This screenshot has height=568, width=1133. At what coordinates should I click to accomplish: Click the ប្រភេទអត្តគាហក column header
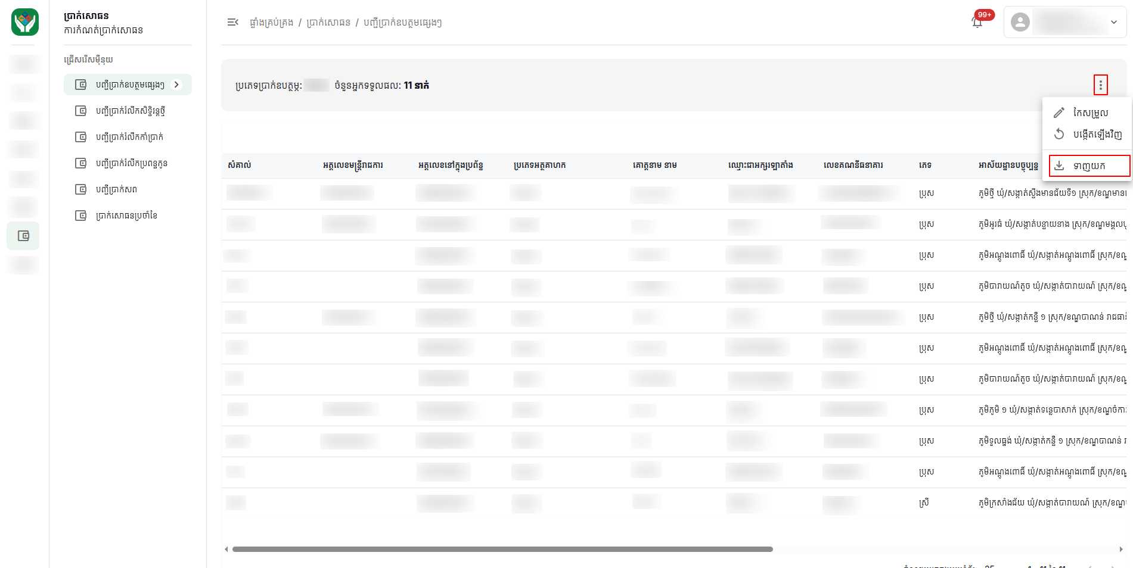(x=540, y=165)
